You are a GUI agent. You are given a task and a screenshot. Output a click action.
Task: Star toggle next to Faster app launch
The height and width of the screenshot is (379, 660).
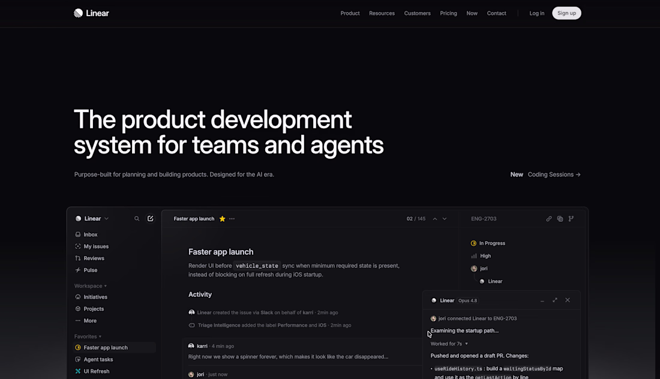(222, 219)
